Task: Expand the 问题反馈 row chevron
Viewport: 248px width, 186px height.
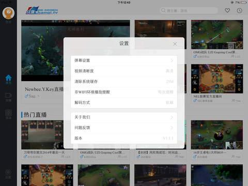Action: [172, 128]
